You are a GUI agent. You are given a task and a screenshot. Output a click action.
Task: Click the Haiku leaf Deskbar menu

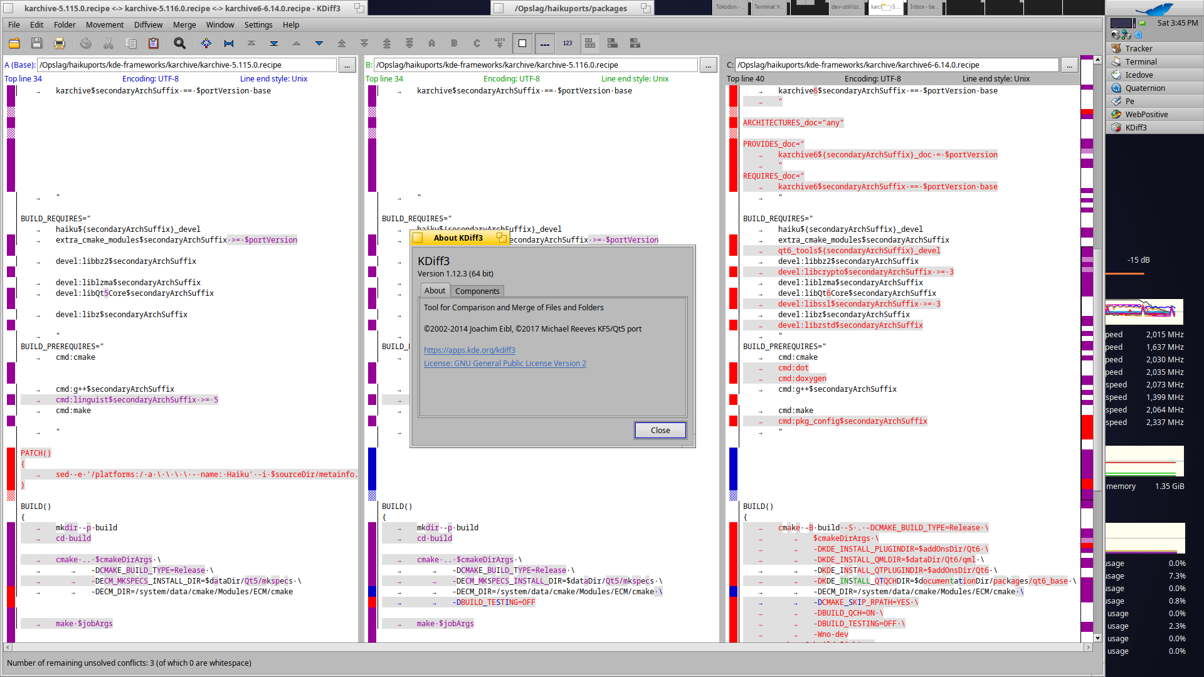(x=1154, y=8)
